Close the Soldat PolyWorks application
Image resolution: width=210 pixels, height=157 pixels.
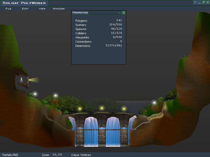208,2
